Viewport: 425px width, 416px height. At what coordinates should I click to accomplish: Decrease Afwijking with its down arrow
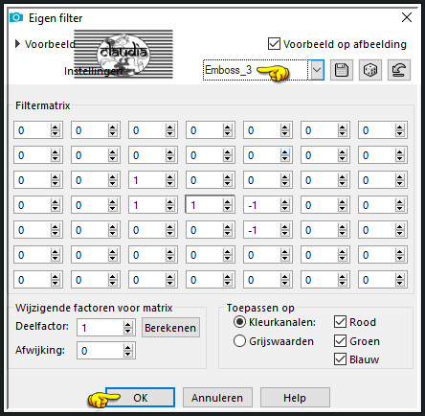coord(128,354)
